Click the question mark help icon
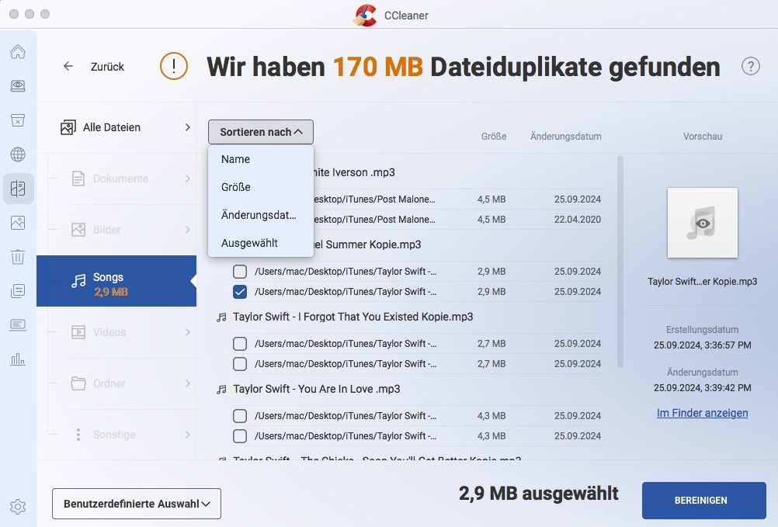The image size is (778, 527). pos(751,66)
